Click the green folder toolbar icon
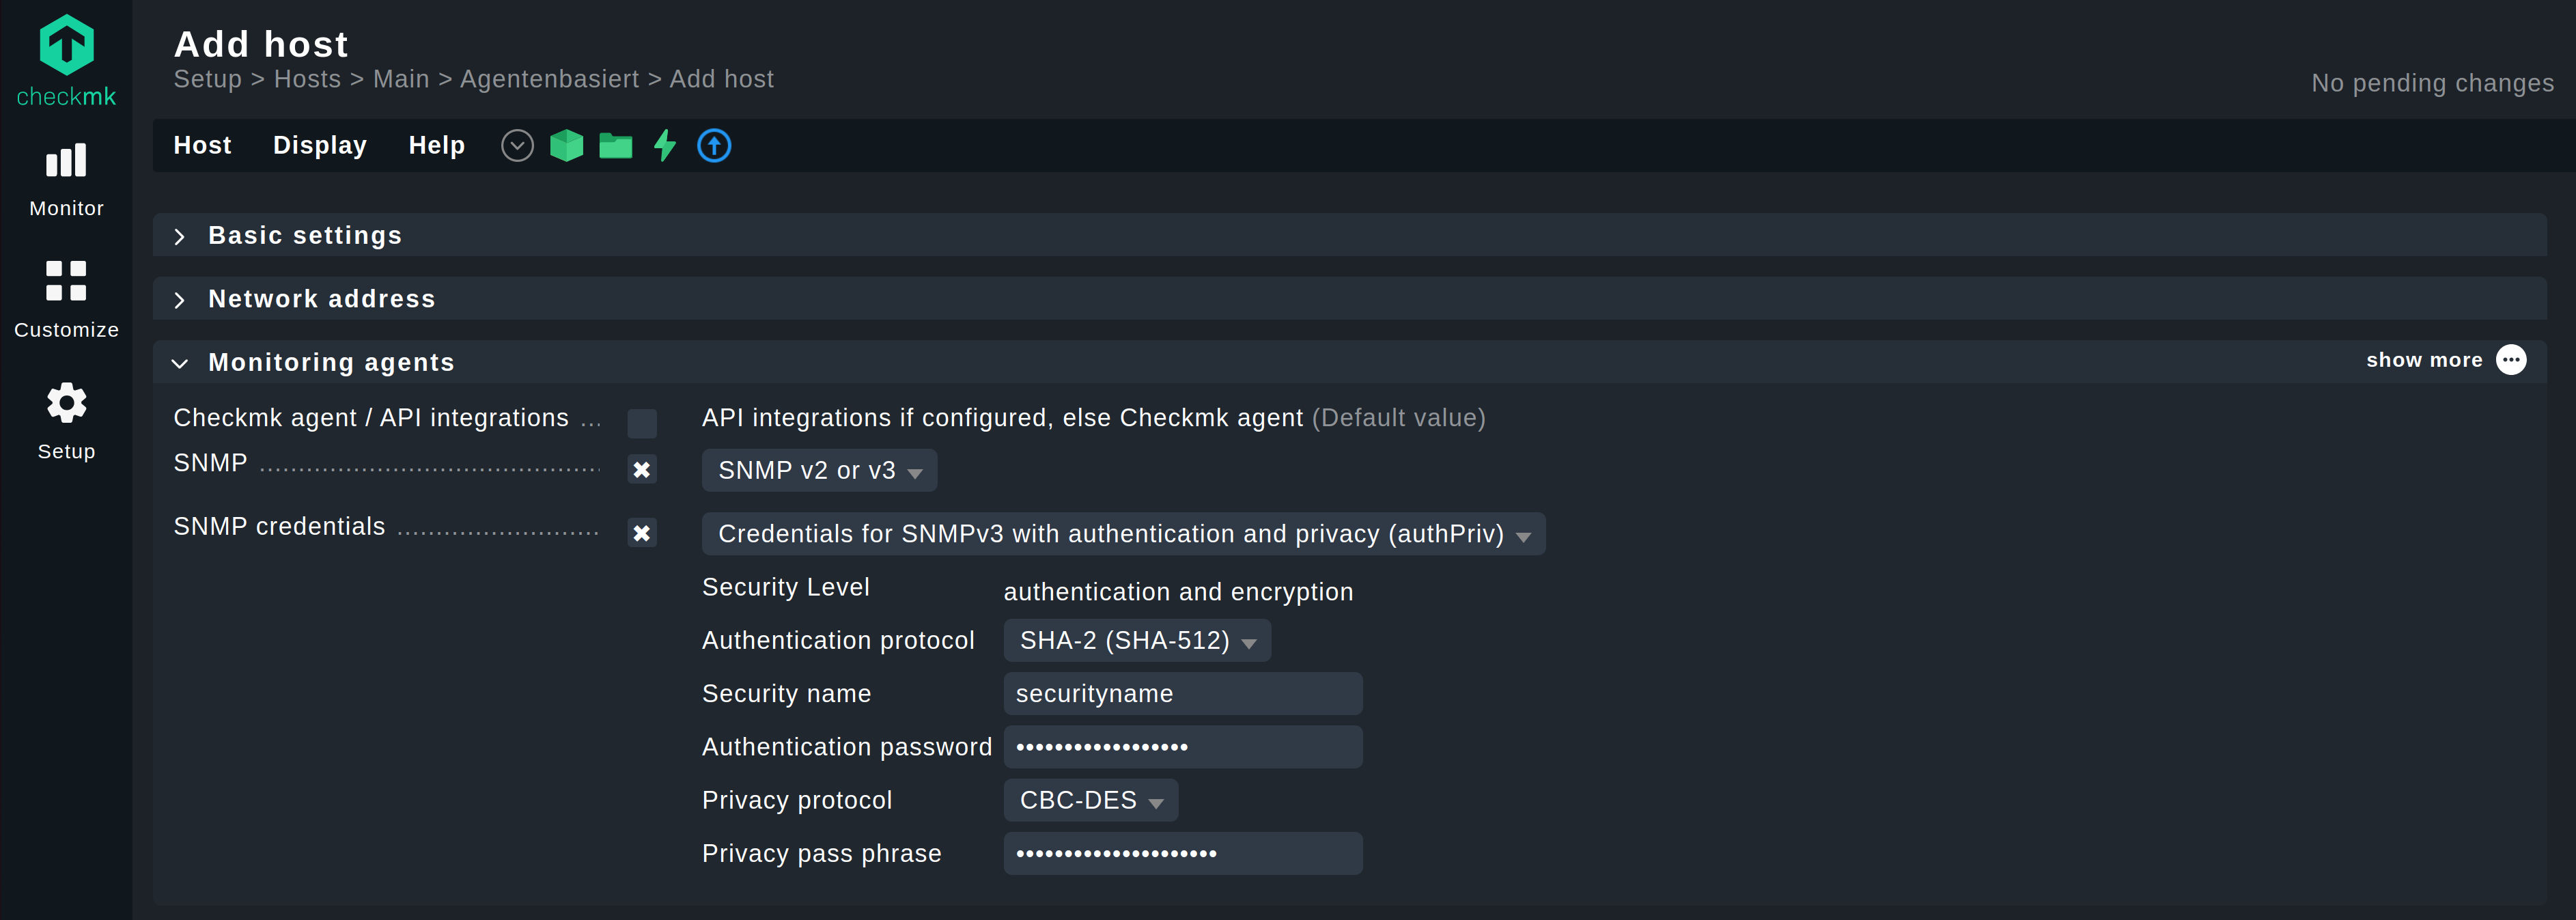 [615, 146]
